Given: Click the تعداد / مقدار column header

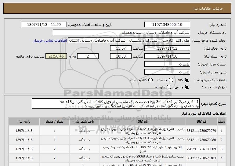Looking at the screenshot, I should coord(55,122).
